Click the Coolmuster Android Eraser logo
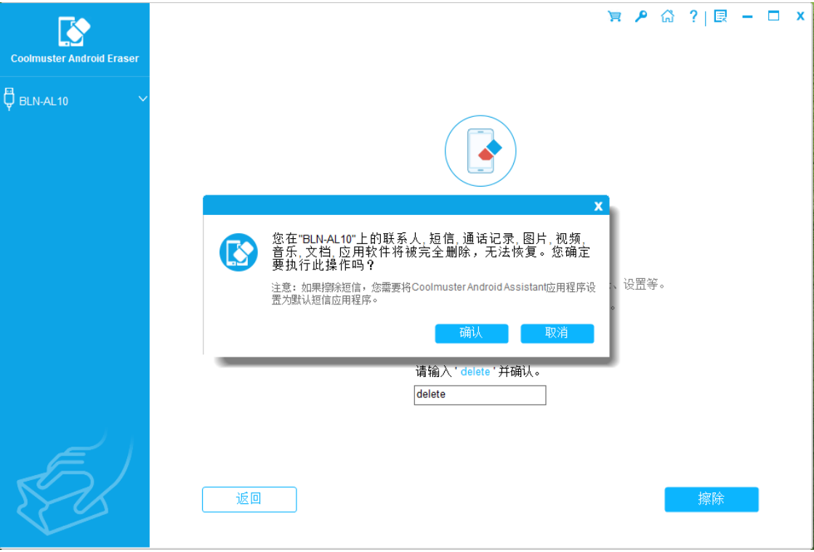Screen dimensions: 814x552 [x=74, y=32]
